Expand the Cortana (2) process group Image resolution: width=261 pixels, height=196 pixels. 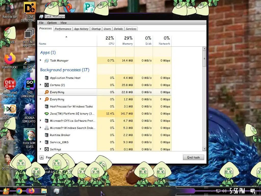tap(41, 85)
